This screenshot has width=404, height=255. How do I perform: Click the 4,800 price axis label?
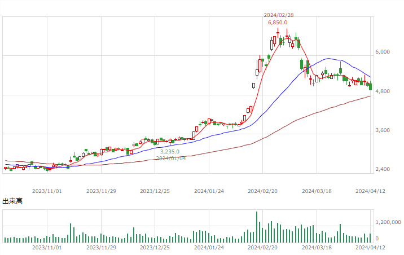(383, 91)
